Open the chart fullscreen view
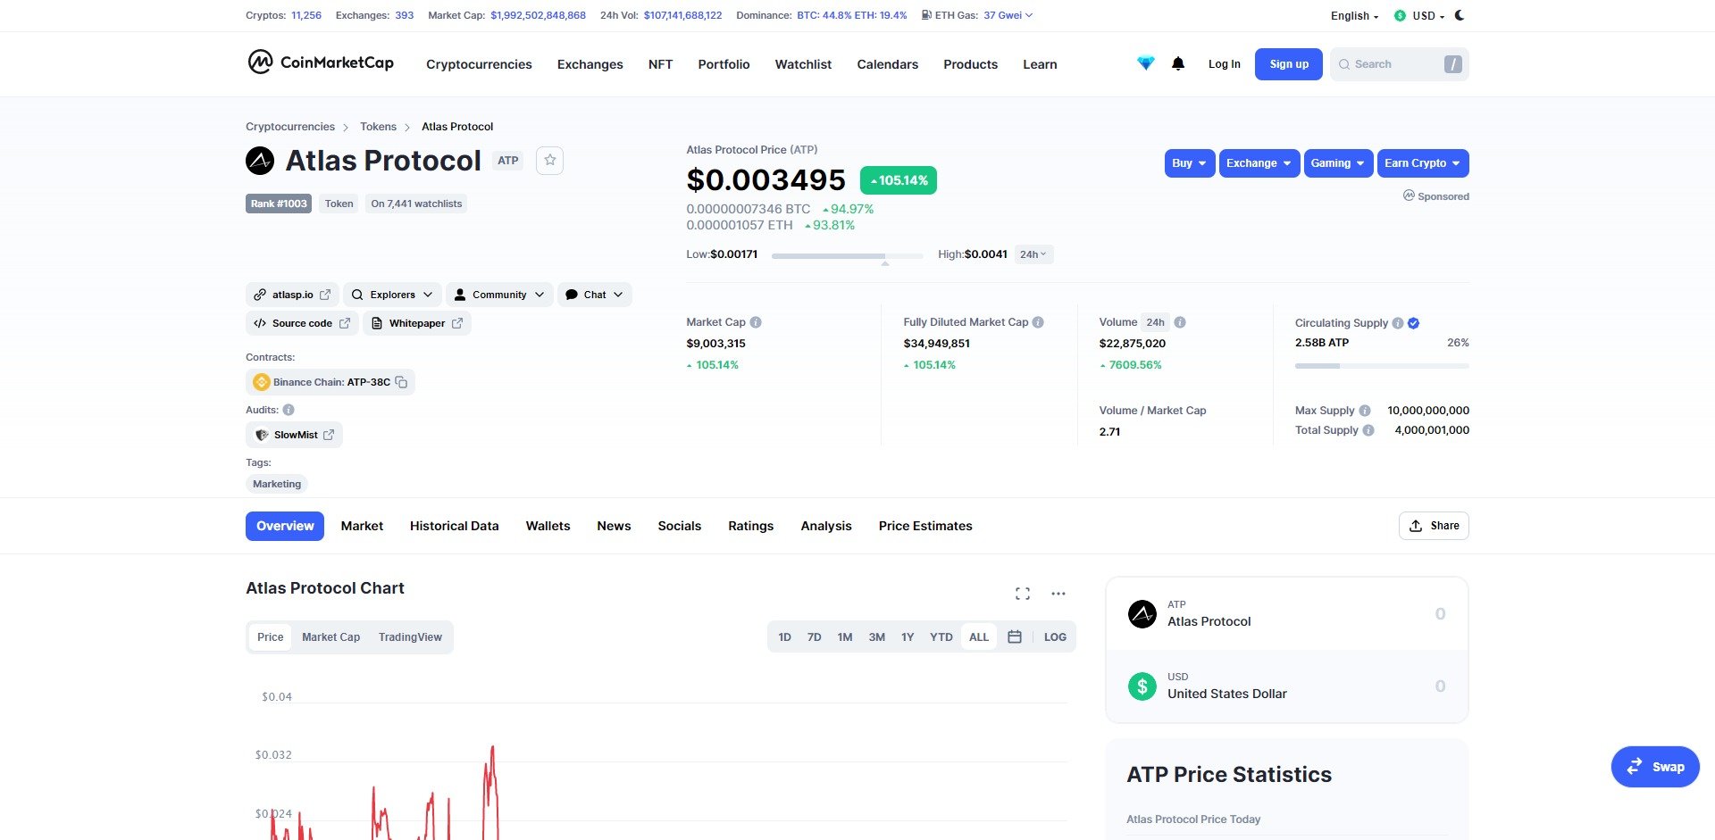Viewport: 1715px width, 840px height. 1023,594
